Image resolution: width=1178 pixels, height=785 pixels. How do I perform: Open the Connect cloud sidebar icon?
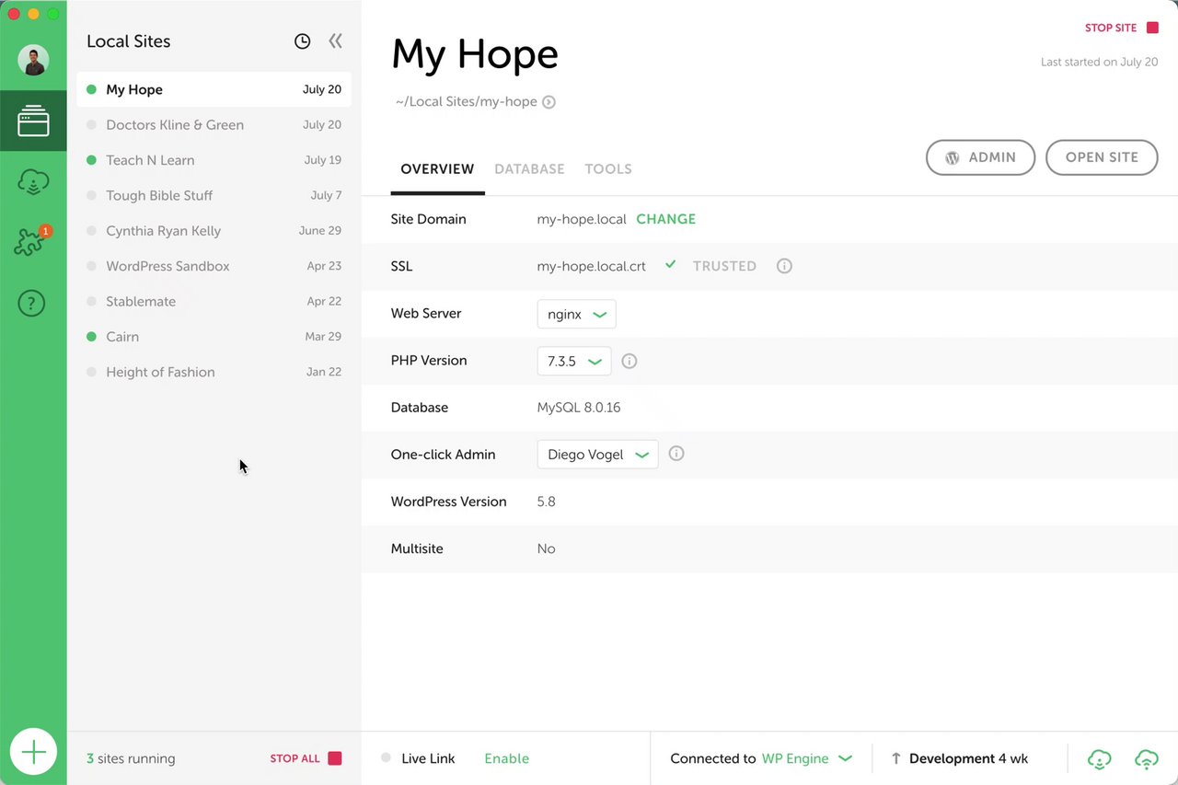coord(33,182)
